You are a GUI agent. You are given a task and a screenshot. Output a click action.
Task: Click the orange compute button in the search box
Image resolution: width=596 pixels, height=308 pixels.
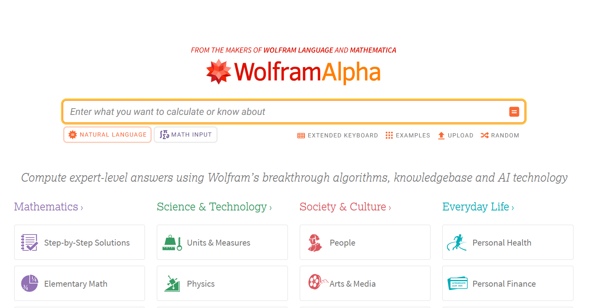click(x=514, y=112)
